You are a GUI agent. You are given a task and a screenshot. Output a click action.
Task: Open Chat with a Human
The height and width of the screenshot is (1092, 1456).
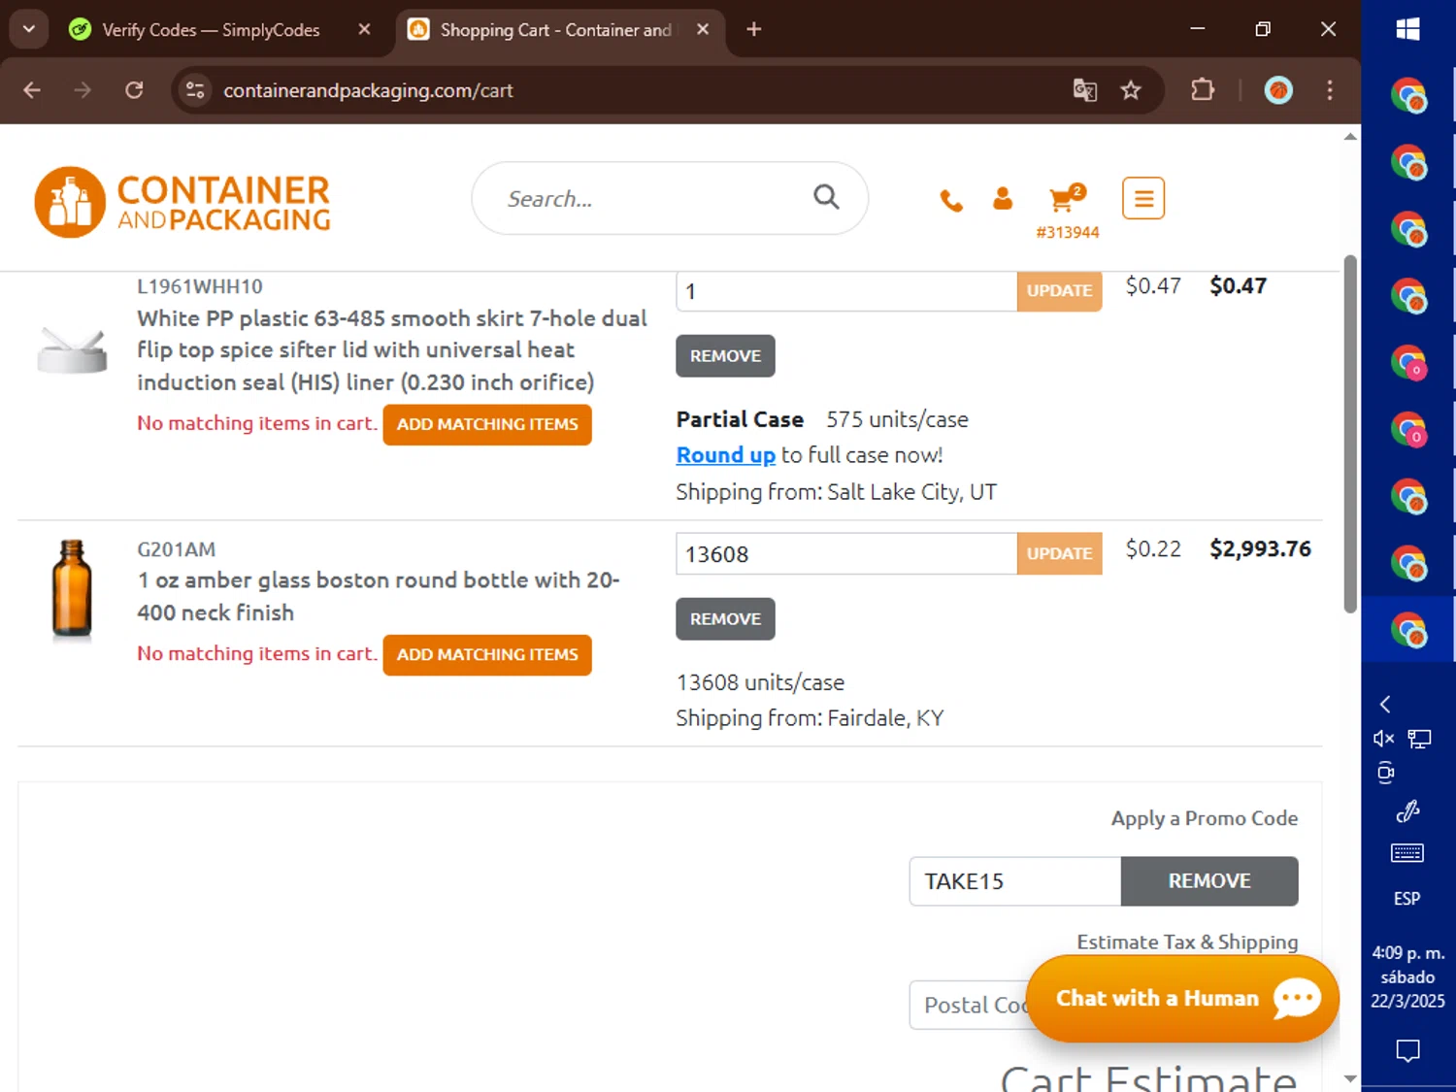[x=1182, y=999]
